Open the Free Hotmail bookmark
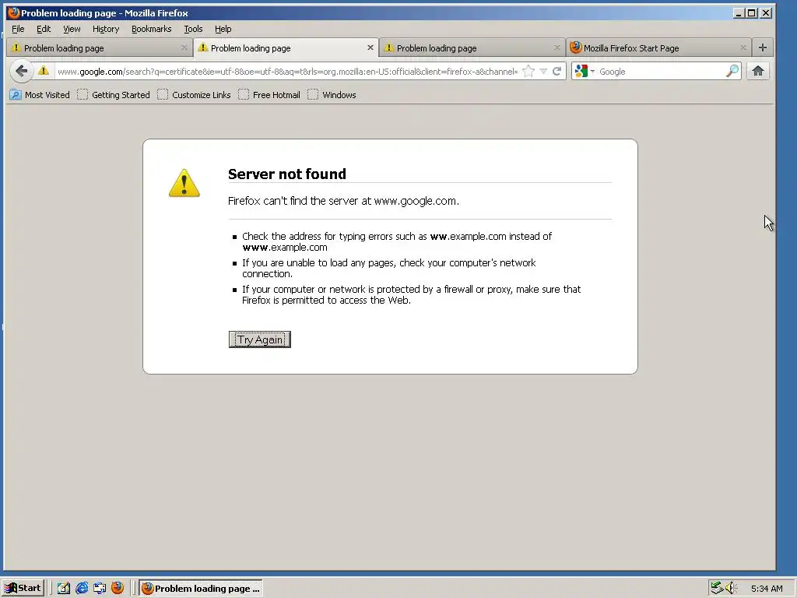Image resolution: width=797 pixels, height=598 pixels. tap(269, 94)
